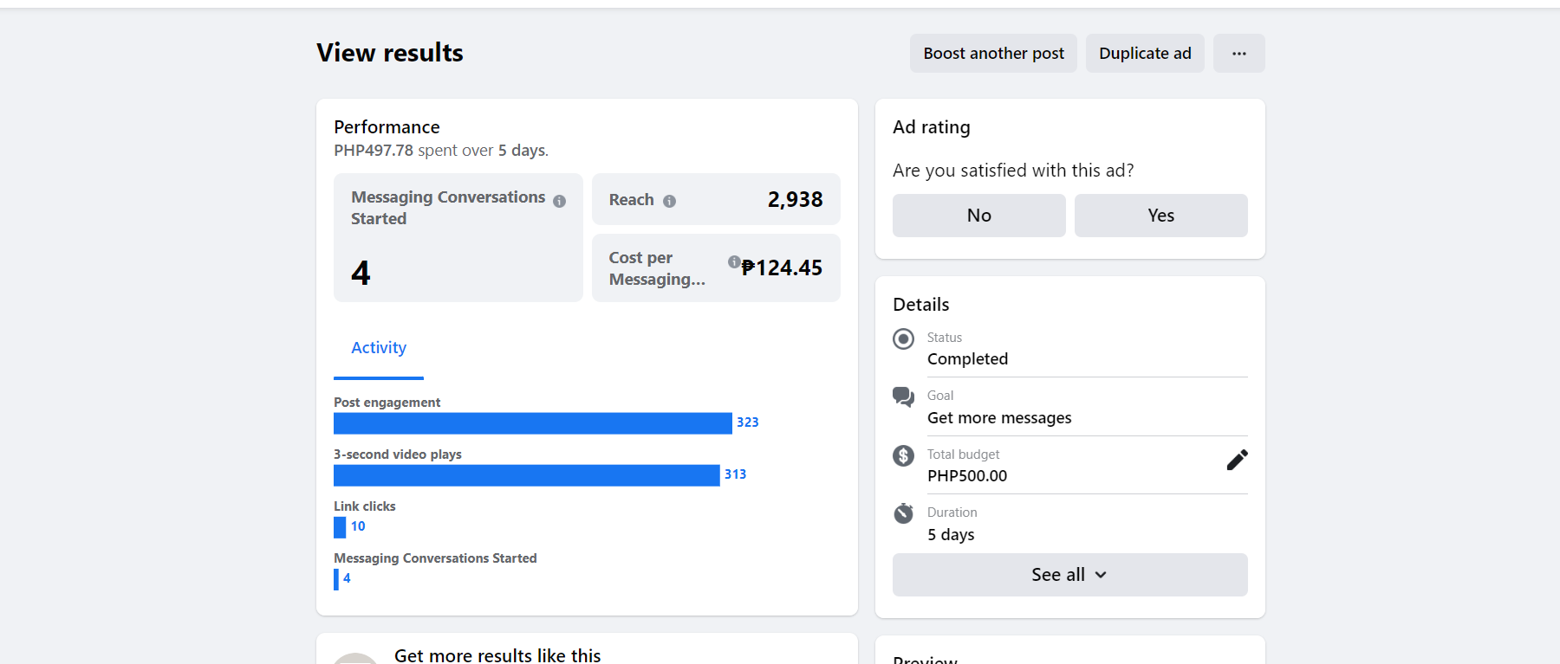
Task: Click the Goal chat bubbles icon
Action: 903,396
